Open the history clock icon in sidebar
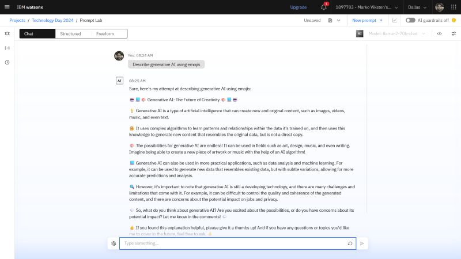This screenshot has height=259, width=461. click(x=7, y=62)
